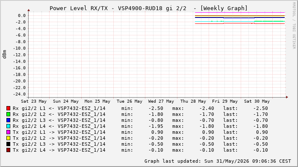Click the Fri 29 May axis label

point(225,101)
